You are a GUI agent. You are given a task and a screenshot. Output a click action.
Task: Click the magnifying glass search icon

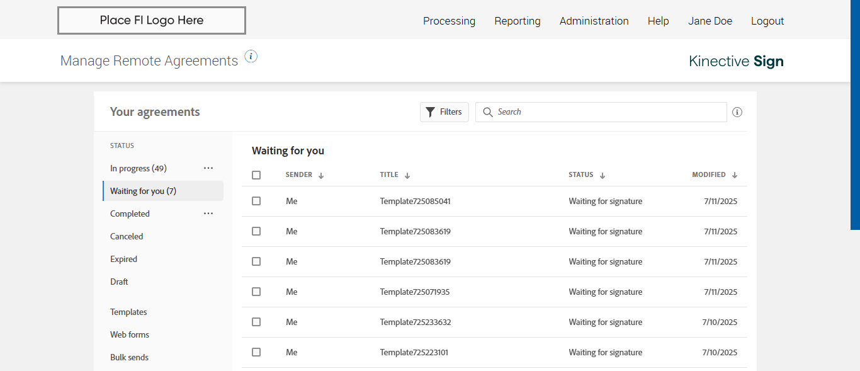pyautogui.click(x=487, y=112)
